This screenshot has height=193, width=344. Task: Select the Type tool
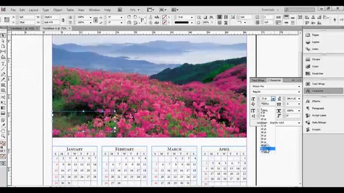point(3,64)
